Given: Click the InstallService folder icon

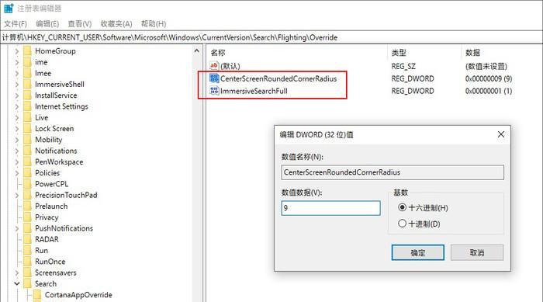Looking at the screenshot, I should pyautogui.click(x=28, y=95).
